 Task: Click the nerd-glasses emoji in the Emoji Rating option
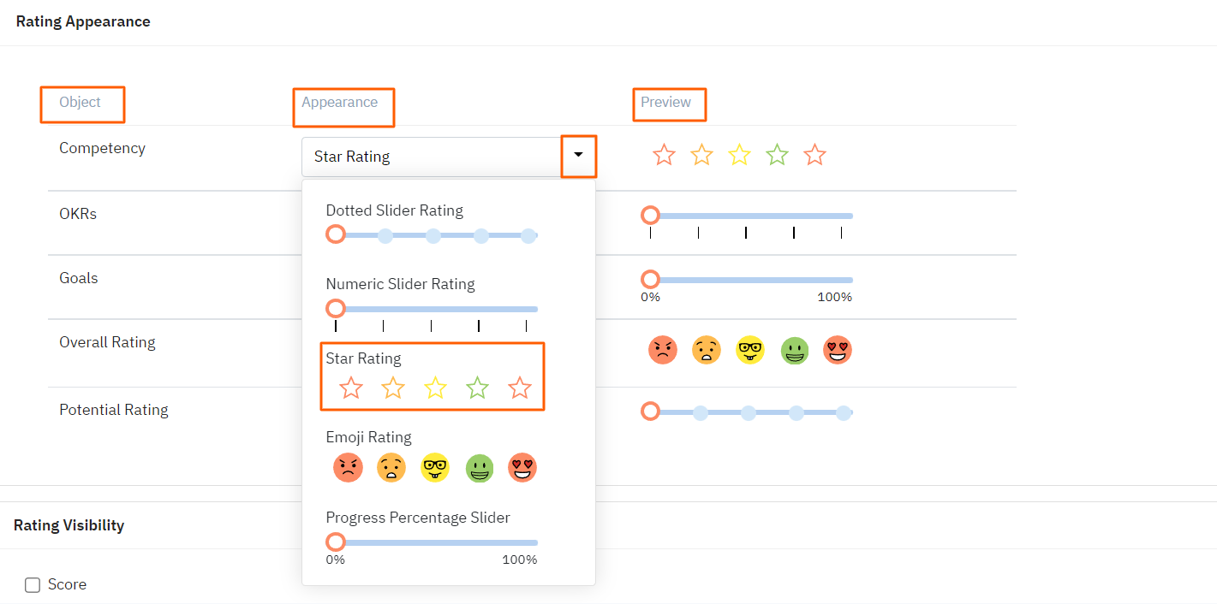click(x=435, y=468)
